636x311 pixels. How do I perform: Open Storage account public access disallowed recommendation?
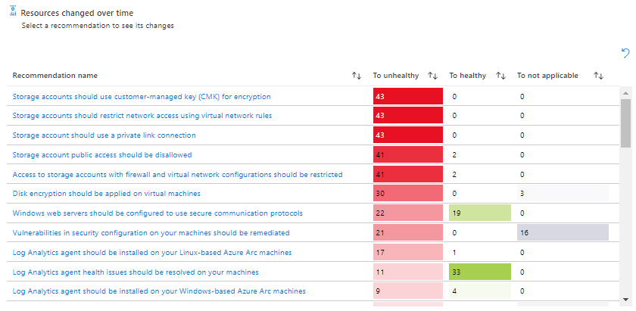point(102,154)
